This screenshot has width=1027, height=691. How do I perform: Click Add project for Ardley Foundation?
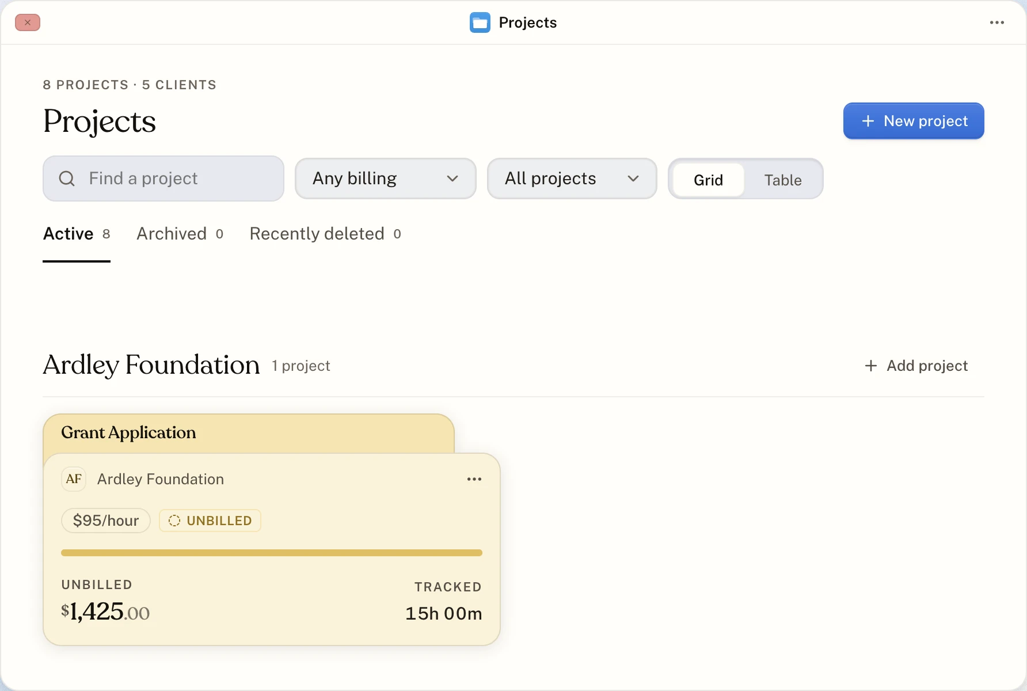click(916, 366)
